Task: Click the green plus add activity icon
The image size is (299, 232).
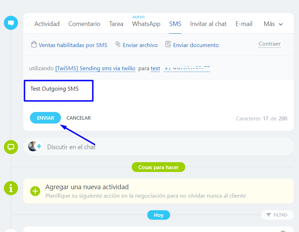Action: (x=35, y=191)
